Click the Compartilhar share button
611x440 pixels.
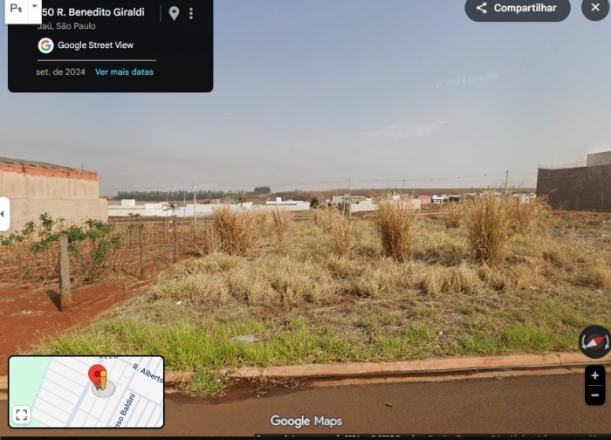(518, 8)
